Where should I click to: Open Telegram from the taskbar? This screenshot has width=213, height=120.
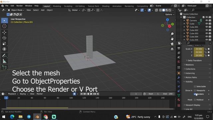[x=29, y=117]
